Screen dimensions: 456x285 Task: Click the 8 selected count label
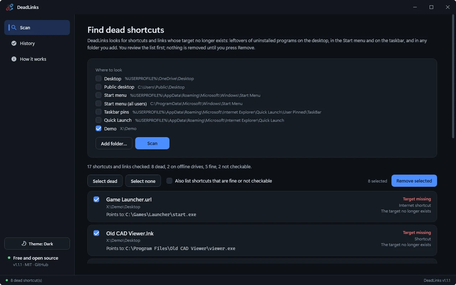[377, 181]
